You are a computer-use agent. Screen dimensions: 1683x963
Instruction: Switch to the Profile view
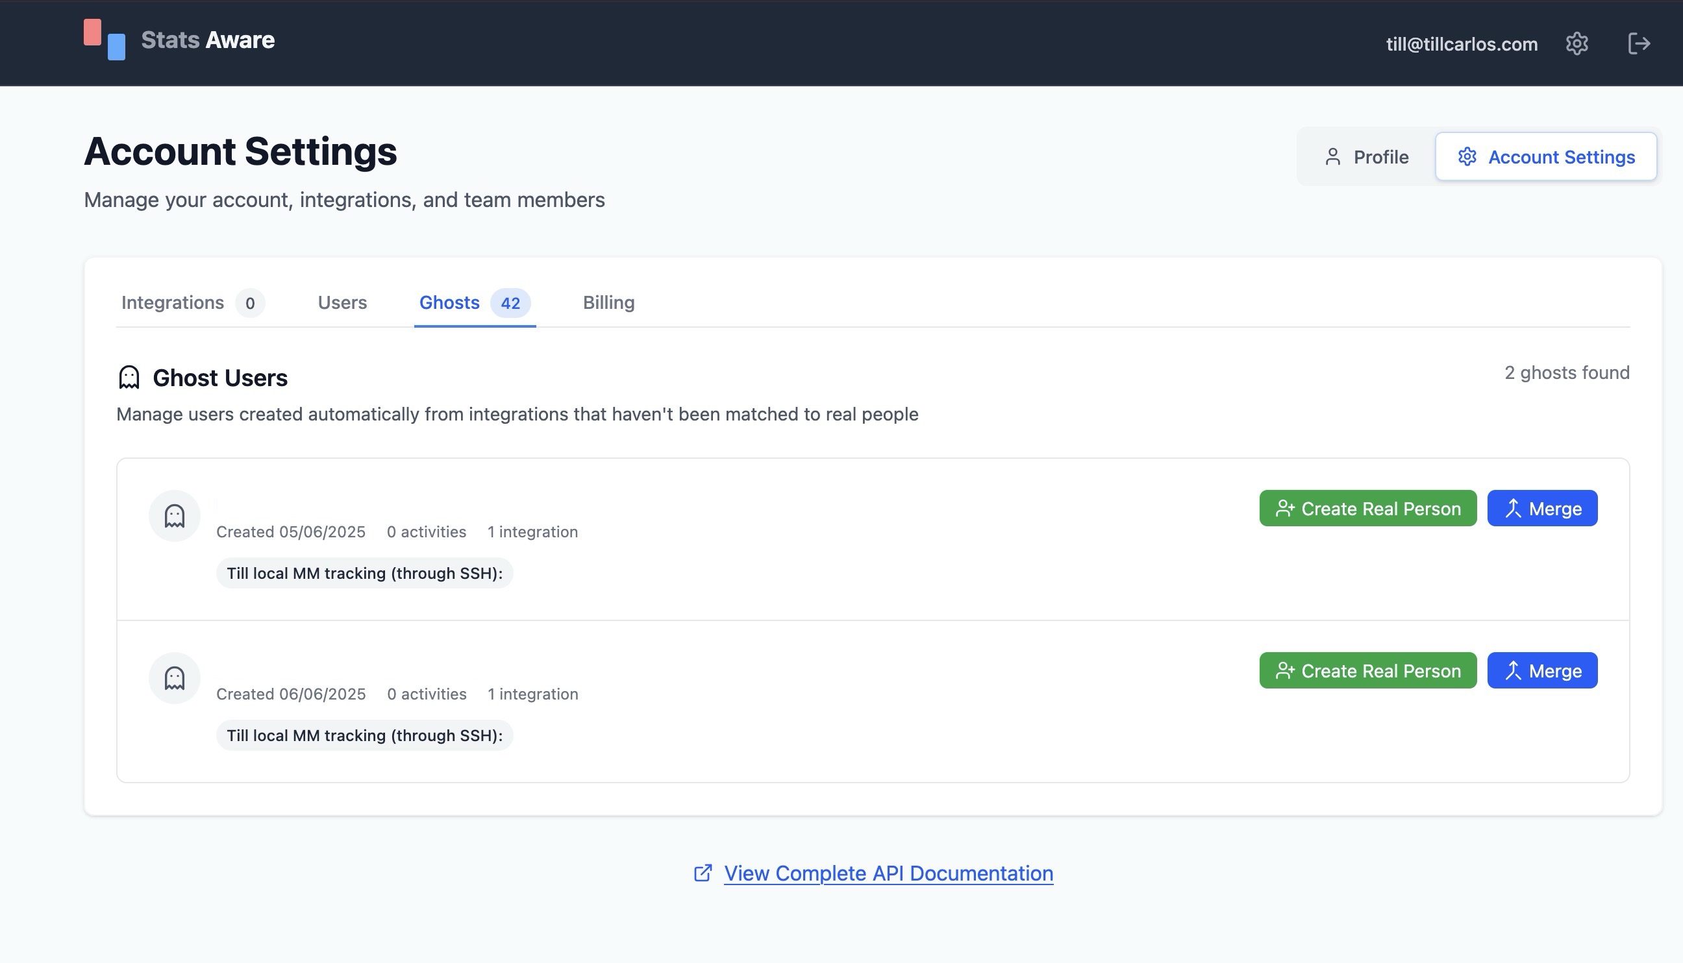coord(1366,157)
